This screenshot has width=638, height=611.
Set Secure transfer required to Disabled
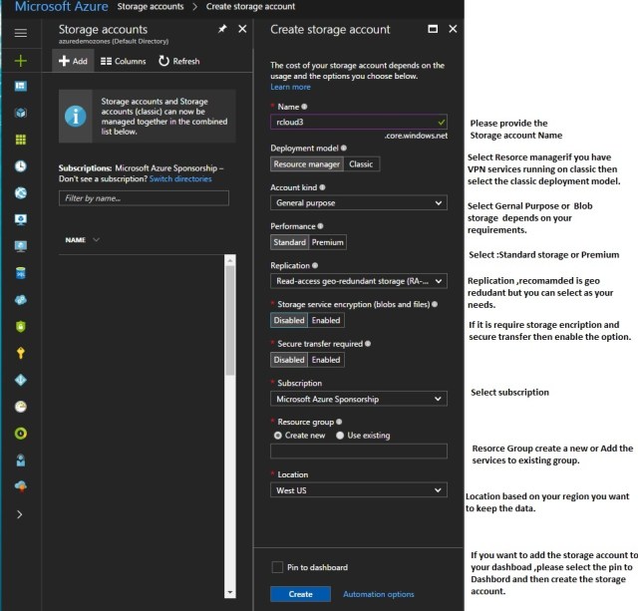289,360
